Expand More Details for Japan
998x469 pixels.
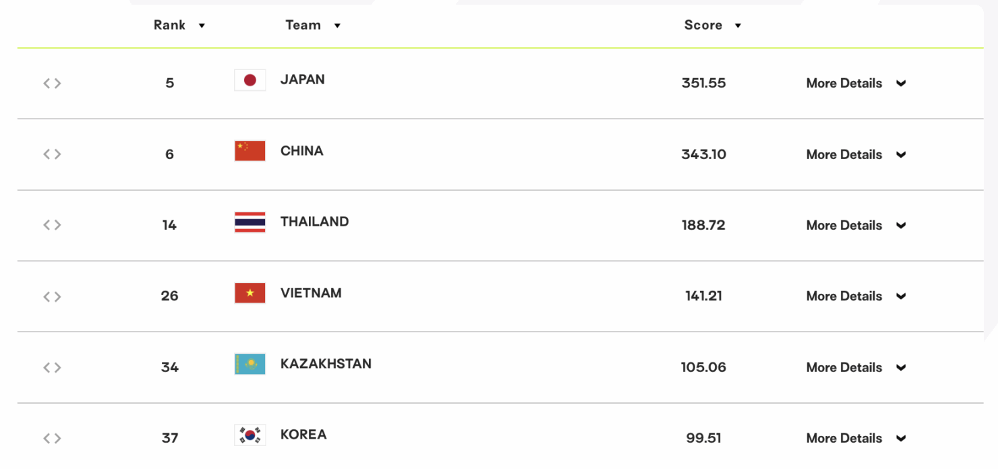coord(856,84)
